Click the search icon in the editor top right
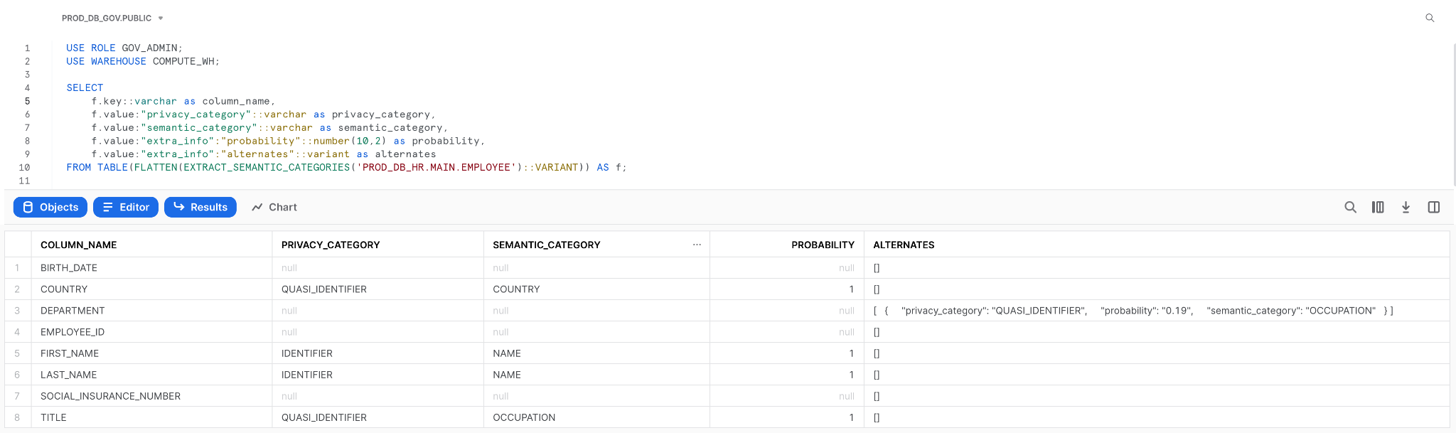This screenshot has width=1456, height=433. coord(1430,18)
